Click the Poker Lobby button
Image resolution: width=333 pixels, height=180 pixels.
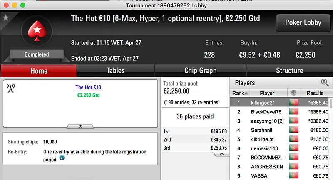pyautogui.click(x=303, y=22)
